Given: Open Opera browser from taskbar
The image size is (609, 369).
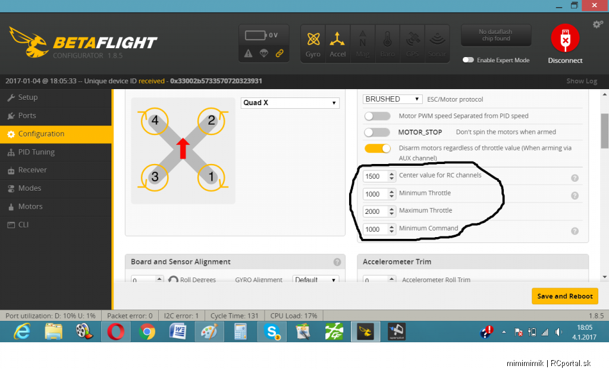Looking at the screenshot, I should [116, 332].
